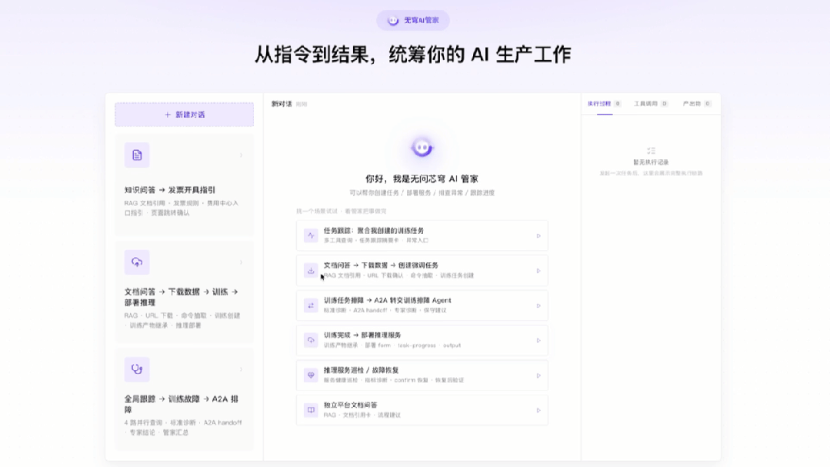
Task: Click the 暂无执行记录 message
Action: (651, 162)
